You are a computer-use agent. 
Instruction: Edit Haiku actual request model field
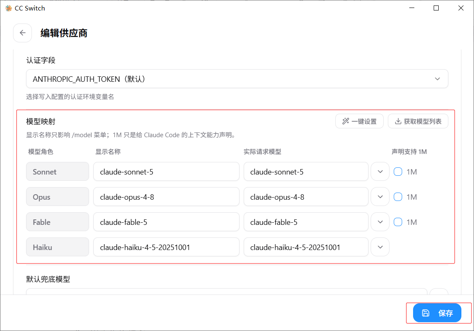[x=306, y=247]
